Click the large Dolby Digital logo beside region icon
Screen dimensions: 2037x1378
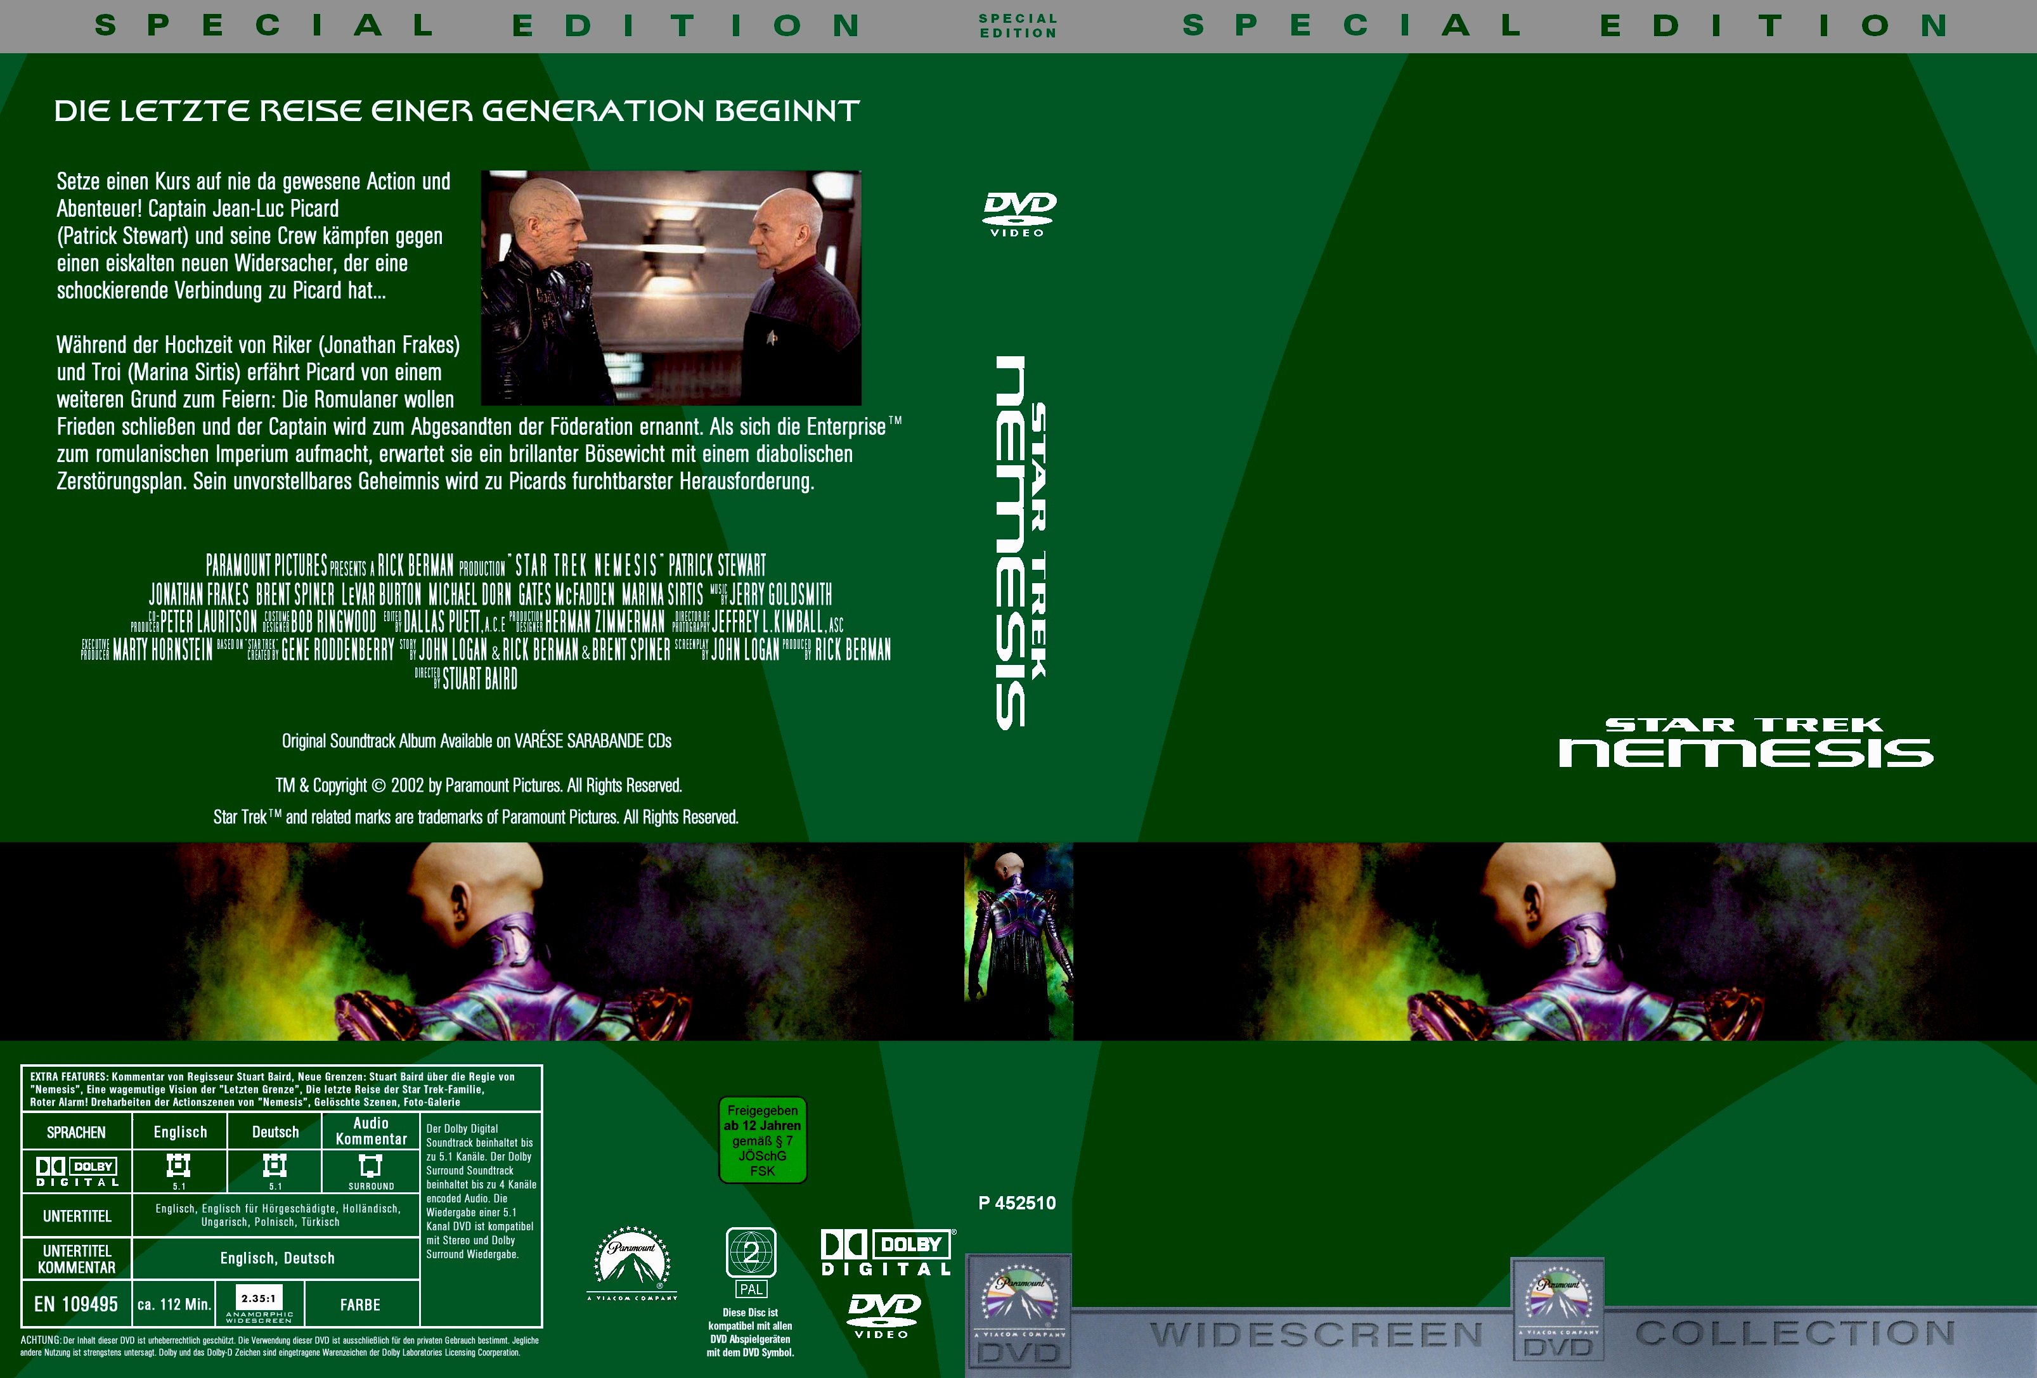887,1252
